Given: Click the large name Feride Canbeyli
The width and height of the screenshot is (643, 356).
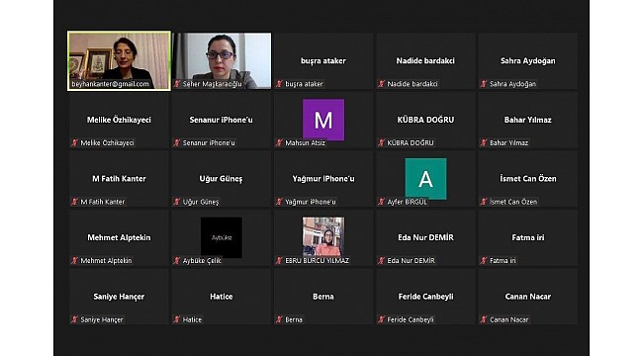Looking at the screenshot, I should point(425,297).
